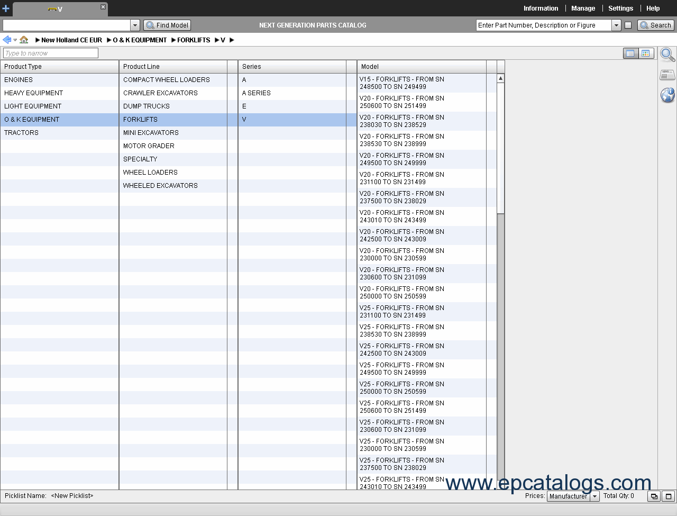Screen dimensions: 677x516
Task: Select A SERIES row
Action: pos(292,93)
